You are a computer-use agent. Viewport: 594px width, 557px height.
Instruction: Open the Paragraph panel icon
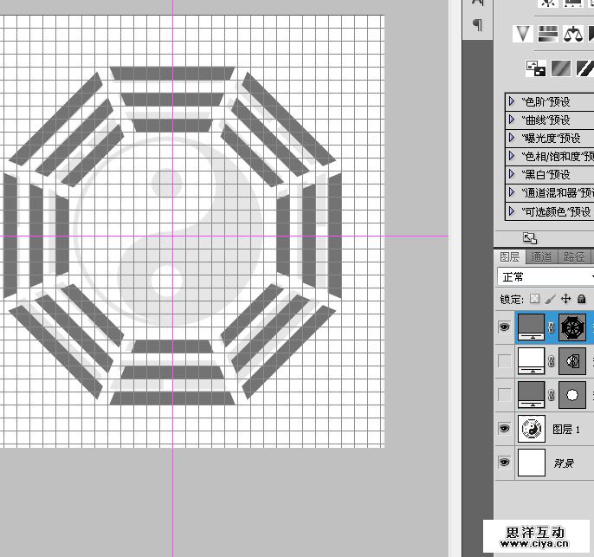476,25
